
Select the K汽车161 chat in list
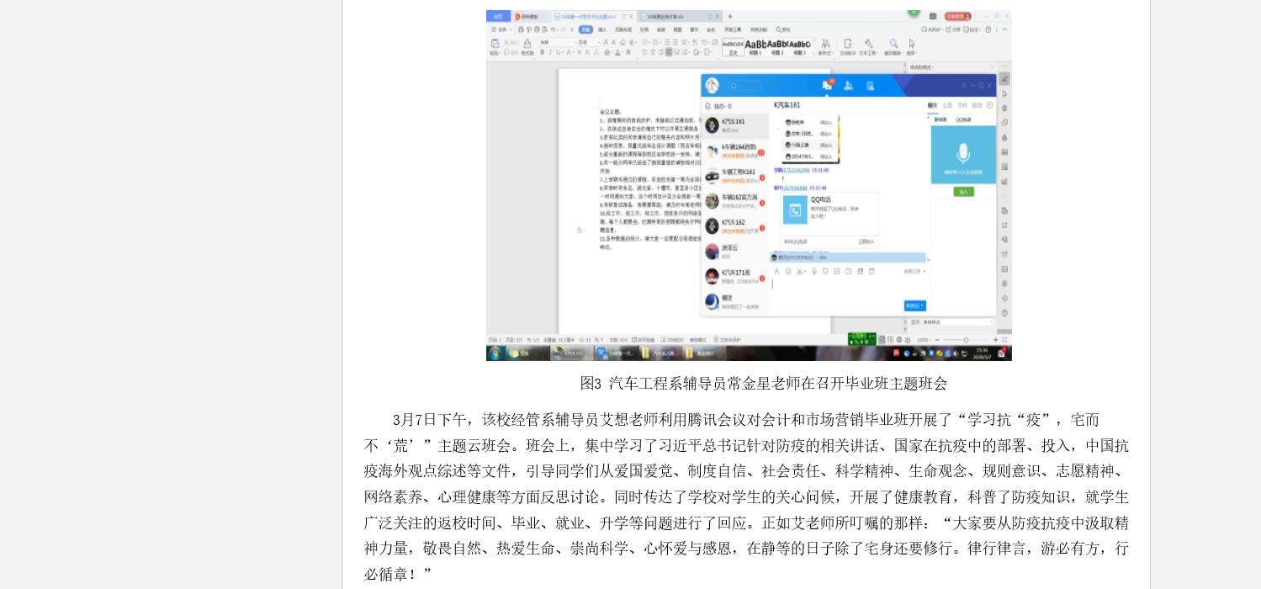(735, 125)
